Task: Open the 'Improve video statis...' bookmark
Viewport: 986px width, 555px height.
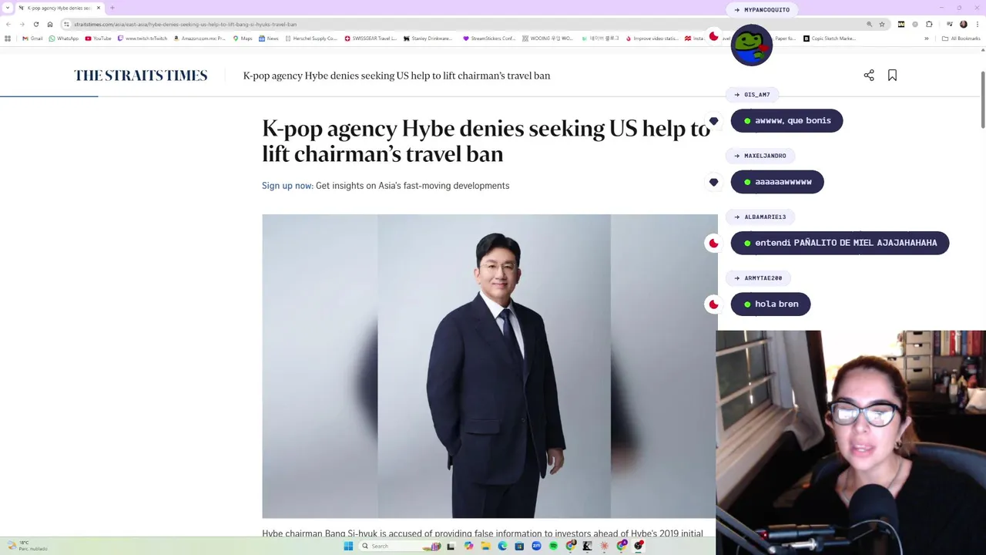Action: pos(652,38)
